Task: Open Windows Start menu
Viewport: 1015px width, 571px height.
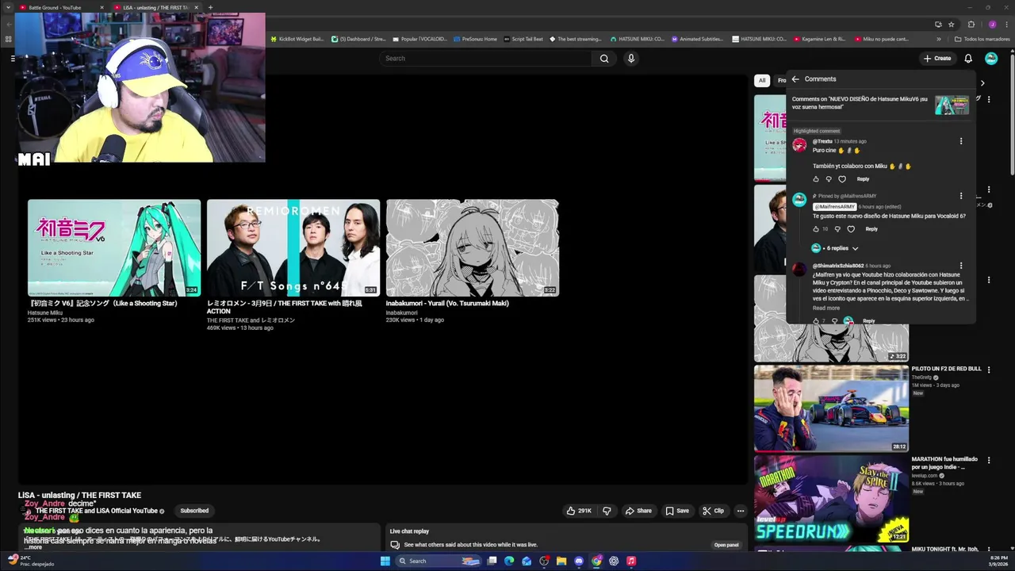Action: [385, 561]
